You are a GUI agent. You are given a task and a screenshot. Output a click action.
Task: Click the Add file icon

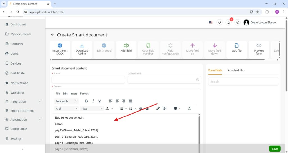click(237, 45)
